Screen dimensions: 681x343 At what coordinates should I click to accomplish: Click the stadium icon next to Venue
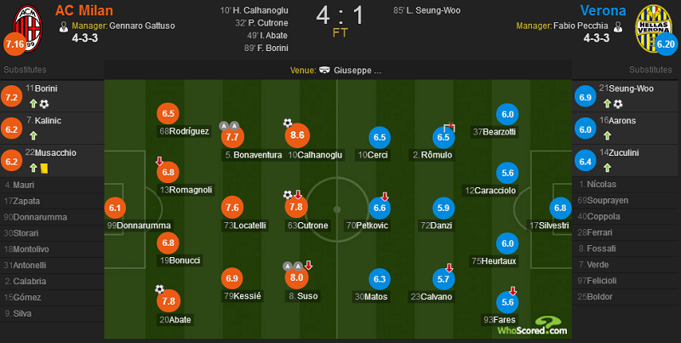(x=324, y=71)
